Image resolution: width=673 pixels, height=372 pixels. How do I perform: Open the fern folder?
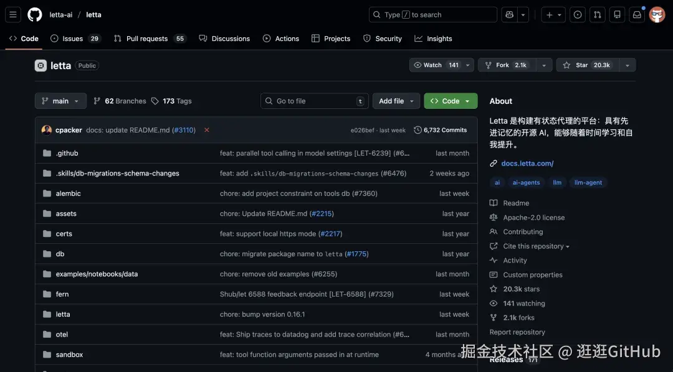point(62,294)
